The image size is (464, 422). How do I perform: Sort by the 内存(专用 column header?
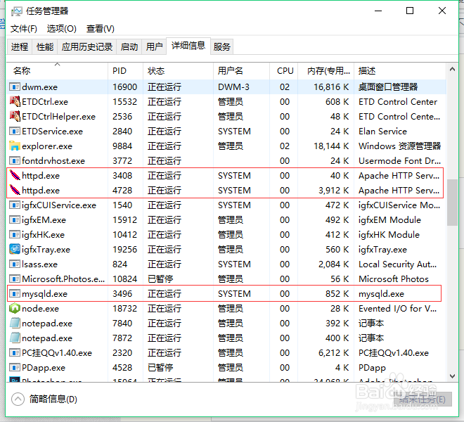click(326, 71)
